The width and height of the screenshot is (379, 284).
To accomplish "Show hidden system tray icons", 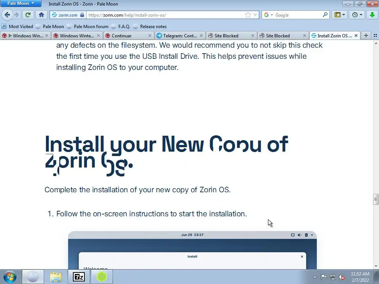I will click(315, 277).
